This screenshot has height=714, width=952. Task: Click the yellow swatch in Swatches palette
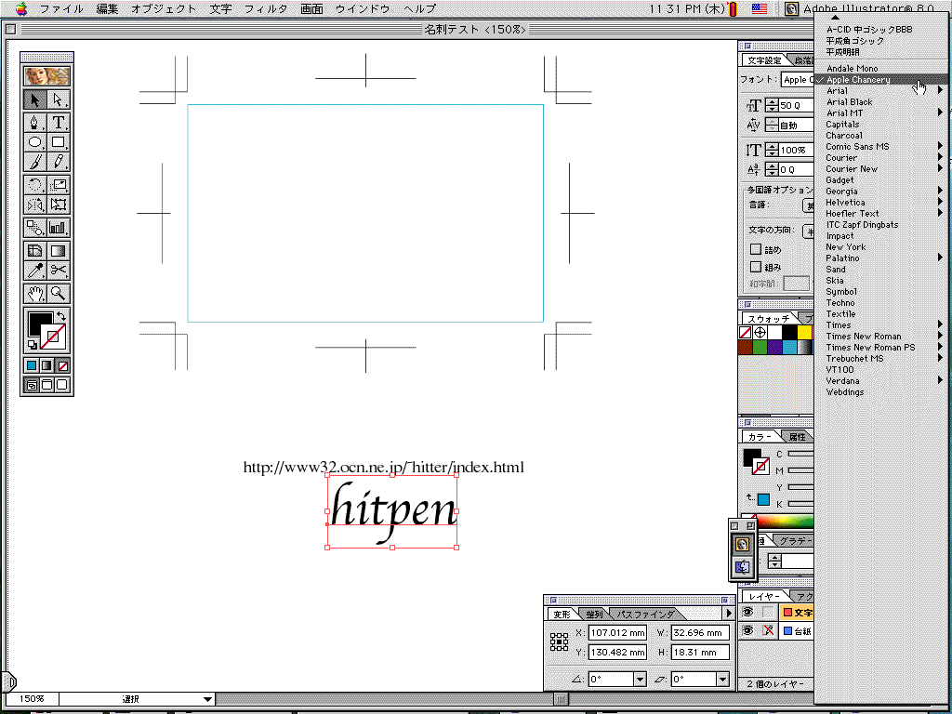pos(804,332)
